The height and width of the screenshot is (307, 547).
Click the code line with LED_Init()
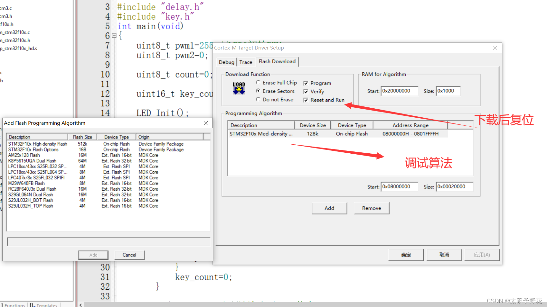coord(163,113)
